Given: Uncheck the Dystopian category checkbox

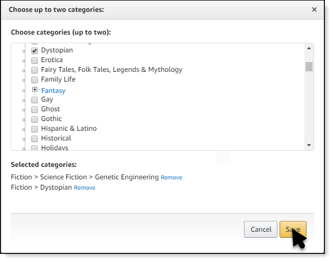Looking at the screenshot, I should pyautogui.click(x=35, y=50).
